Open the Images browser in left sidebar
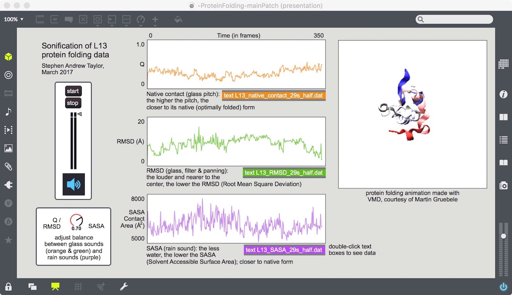Screen dimensions: 512x295 tap(8, 148)
